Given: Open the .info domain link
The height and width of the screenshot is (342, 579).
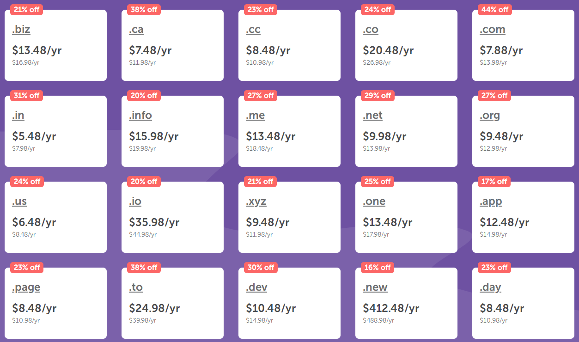Looking at the screenshot, I should (x=140, y=116).
